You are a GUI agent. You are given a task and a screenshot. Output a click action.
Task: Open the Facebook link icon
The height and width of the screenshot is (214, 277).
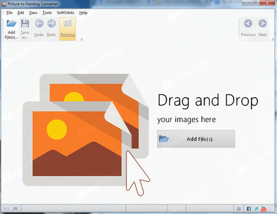[249, 209]
